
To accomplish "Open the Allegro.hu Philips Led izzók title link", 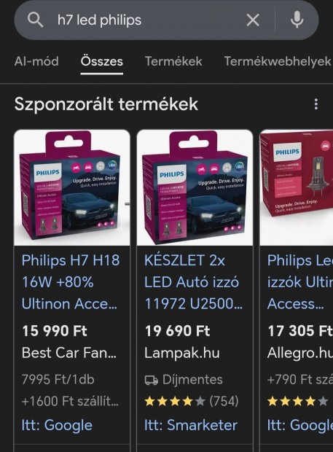I will (x=299, y=282).
